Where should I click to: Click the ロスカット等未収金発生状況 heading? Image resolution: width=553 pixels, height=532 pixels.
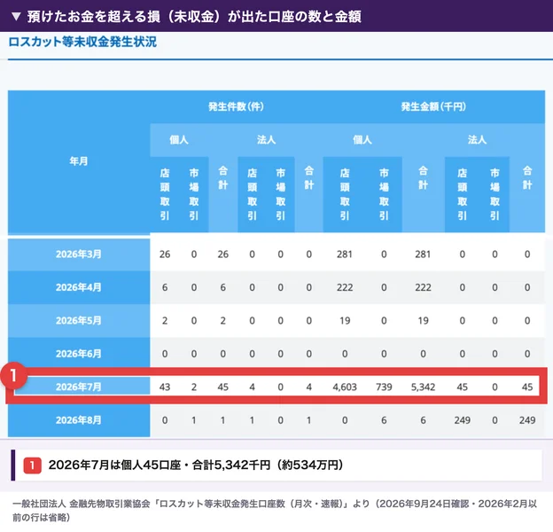82,42
